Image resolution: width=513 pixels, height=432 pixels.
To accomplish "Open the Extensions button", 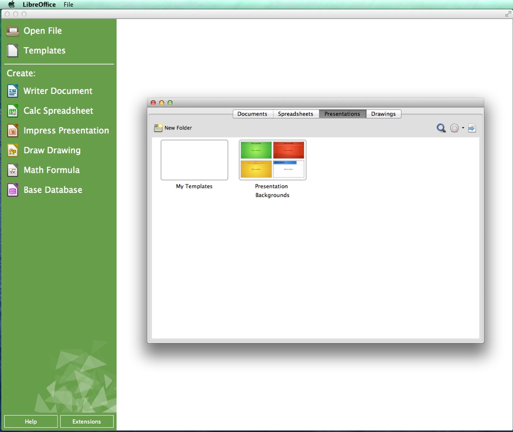I will 87,422.
